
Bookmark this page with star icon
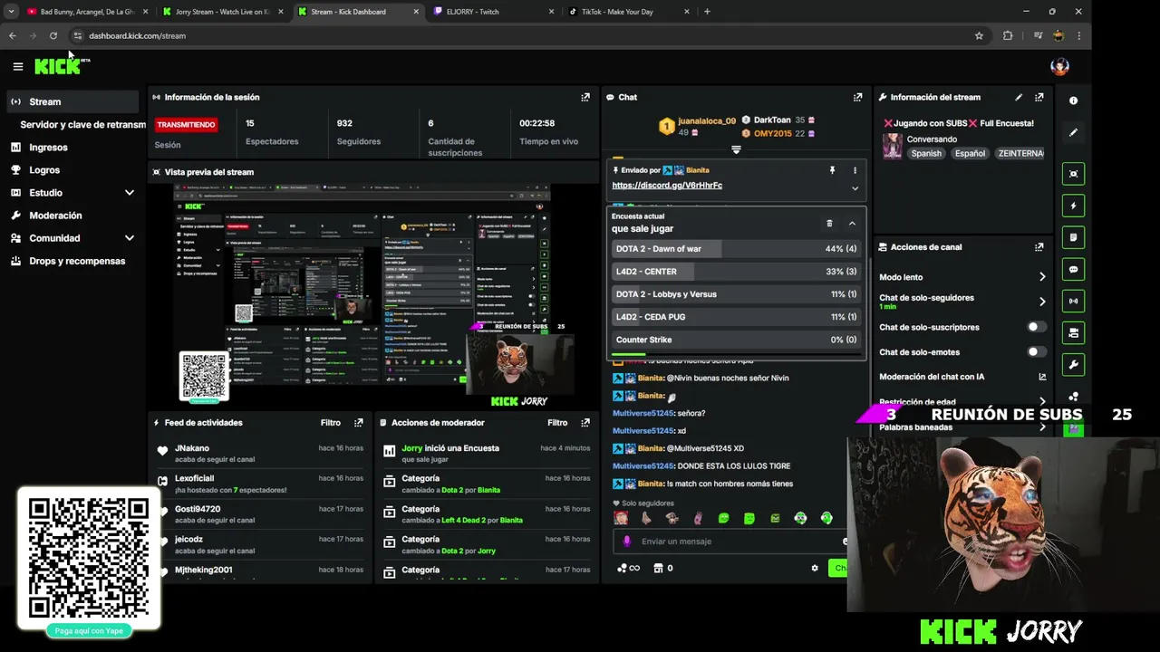[x=979, y=35]
